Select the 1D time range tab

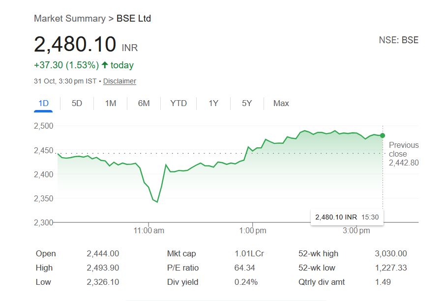pyautogui.click(x=43, y=103)
